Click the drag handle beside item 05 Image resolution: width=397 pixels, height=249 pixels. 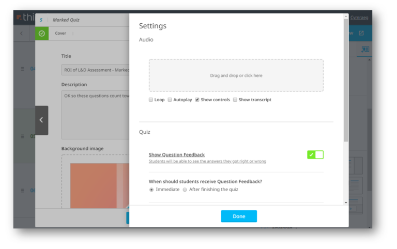[23, 136]
